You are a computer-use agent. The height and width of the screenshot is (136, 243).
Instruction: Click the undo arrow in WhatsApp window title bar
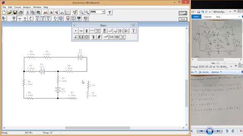tap(202, 12)
